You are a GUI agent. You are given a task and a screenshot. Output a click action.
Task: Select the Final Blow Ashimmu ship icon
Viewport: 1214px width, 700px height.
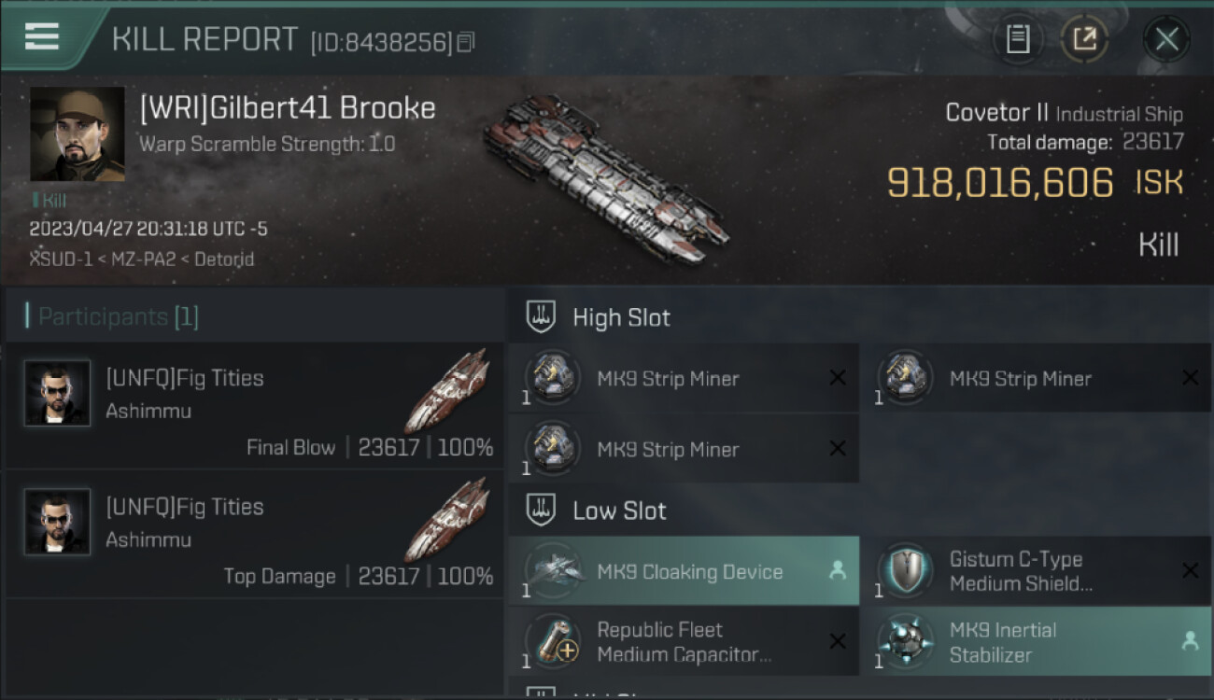[x=446, y=390]
